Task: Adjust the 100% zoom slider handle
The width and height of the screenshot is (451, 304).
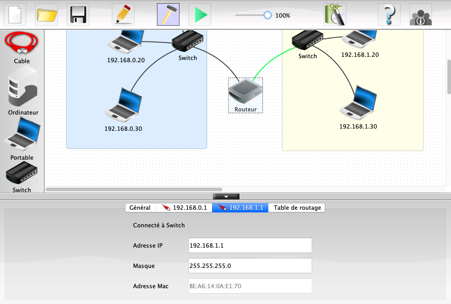Action: (x=267, y=15)
